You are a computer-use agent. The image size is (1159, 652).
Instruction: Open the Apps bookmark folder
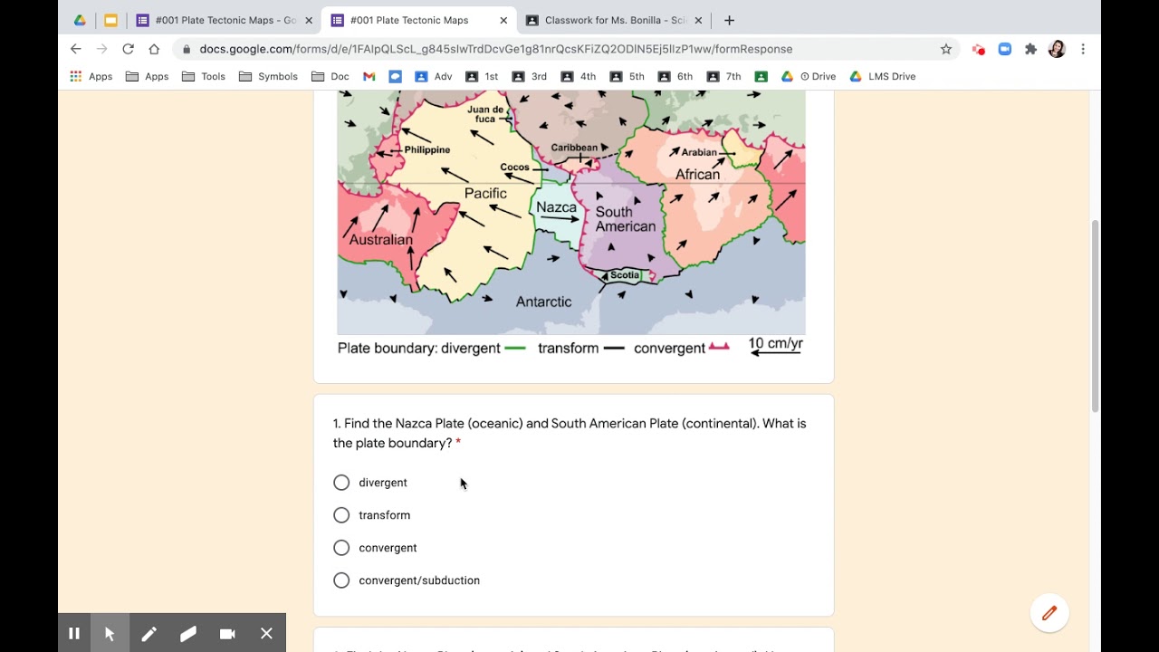[148, 76]
